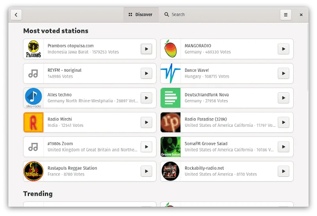Click REYFM music note placeholder icon
317x216 pixels.
33,73
